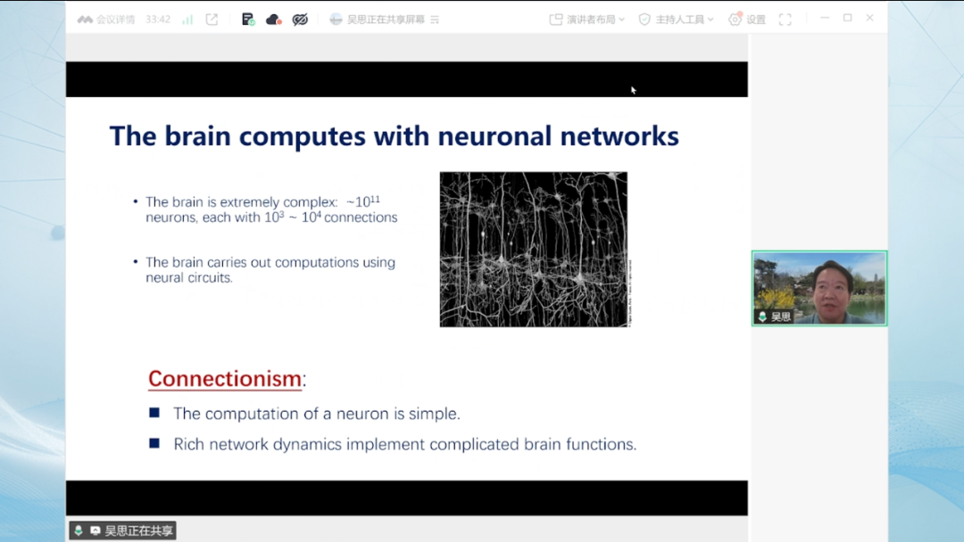Viewport: 964px width, 542px height.
Task: Click the pop-out share window icon
Action: point(212,20)
